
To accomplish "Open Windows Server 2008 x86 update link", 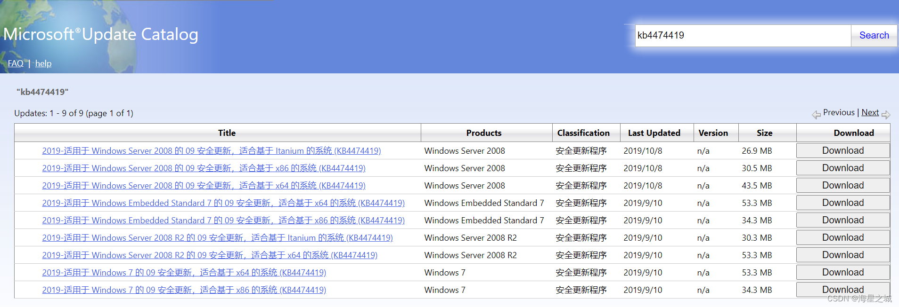I will coord(204,168).
